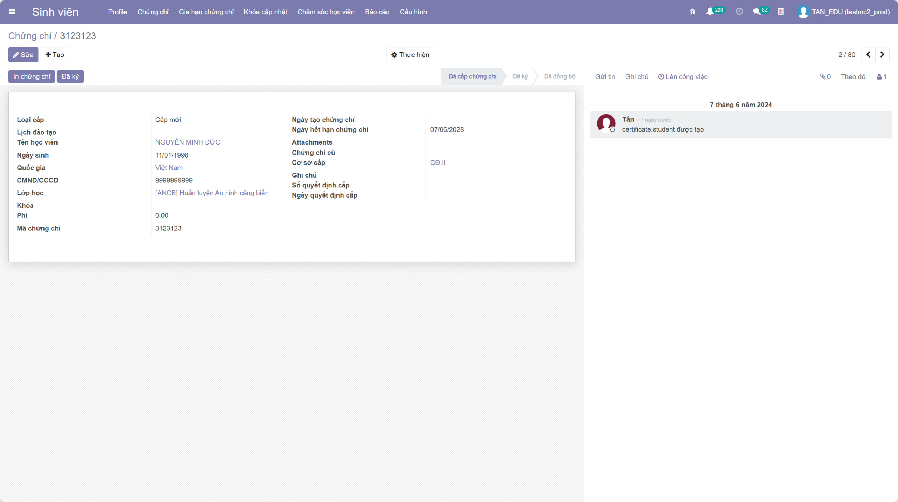Open the NGUYỄN MINH ĐỨC student link
Viewport: 898px width, 502px height.
(188, 142)
